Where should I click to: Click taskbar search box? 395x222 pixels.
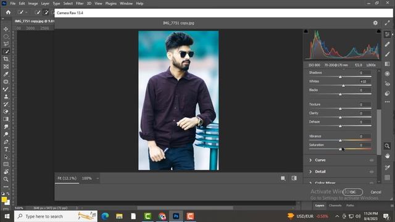pos(56,216)
